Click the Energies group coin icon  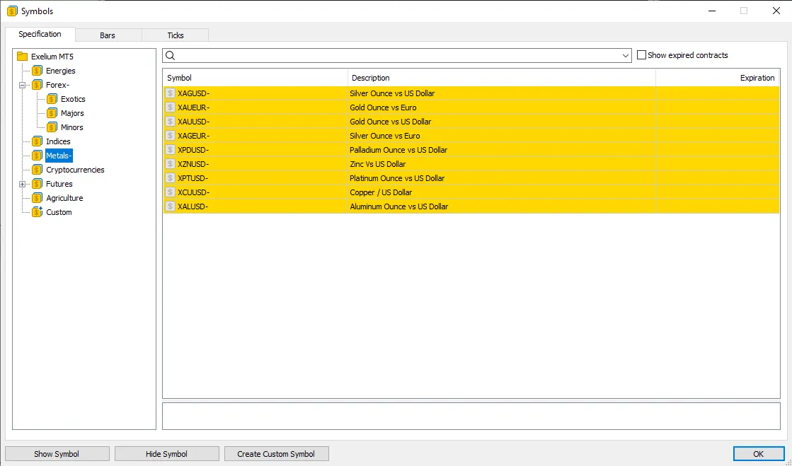coord(38,71)
